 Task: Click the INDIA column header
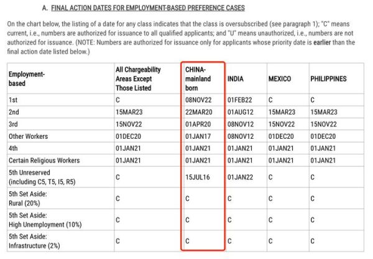coord(236,79)
